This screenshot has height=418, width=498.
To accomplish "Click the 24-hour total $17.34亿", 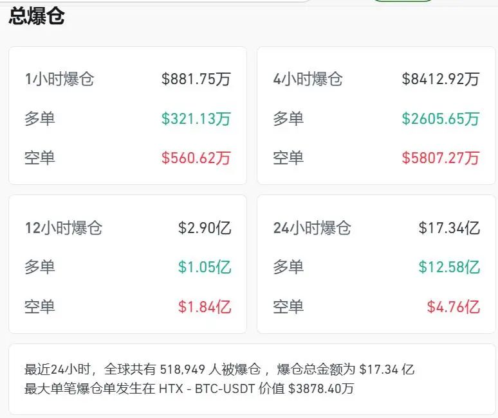I will tap(448, 228).
